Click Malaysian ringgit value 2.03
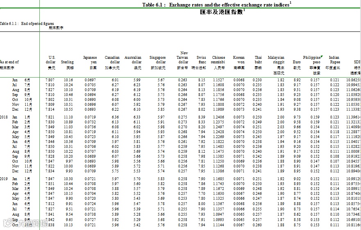Screen dimensions: 361x230 coord(281,127)
